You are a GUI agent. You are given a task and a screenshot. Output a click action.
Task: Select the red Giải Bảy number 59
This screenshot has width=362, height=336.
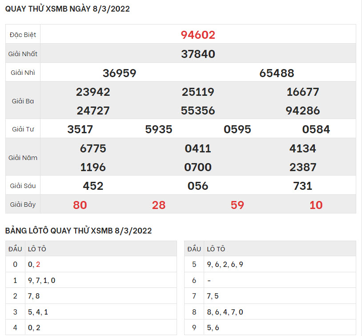pos(237,205)
